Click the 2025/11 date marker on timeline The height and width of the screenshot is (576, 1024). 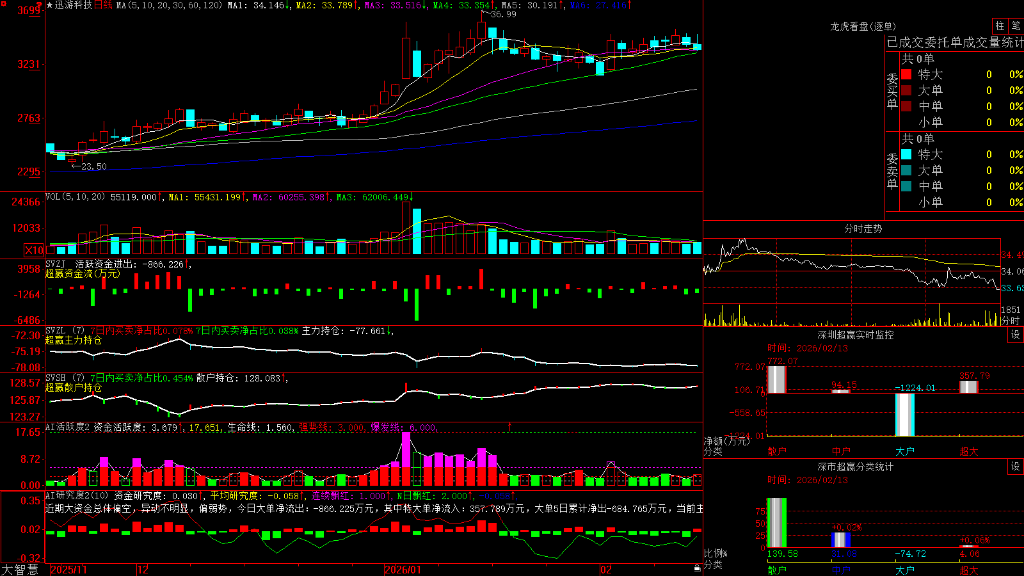pyautogui.click(x=69, y=570)
